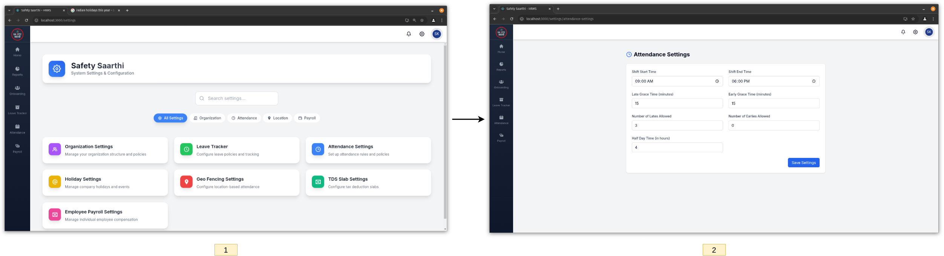This screenshot has height=256, width=944.
Task: Click the Geo Fencing Settings pin icon
Action: pyautogui.click(x=186, y=182)
